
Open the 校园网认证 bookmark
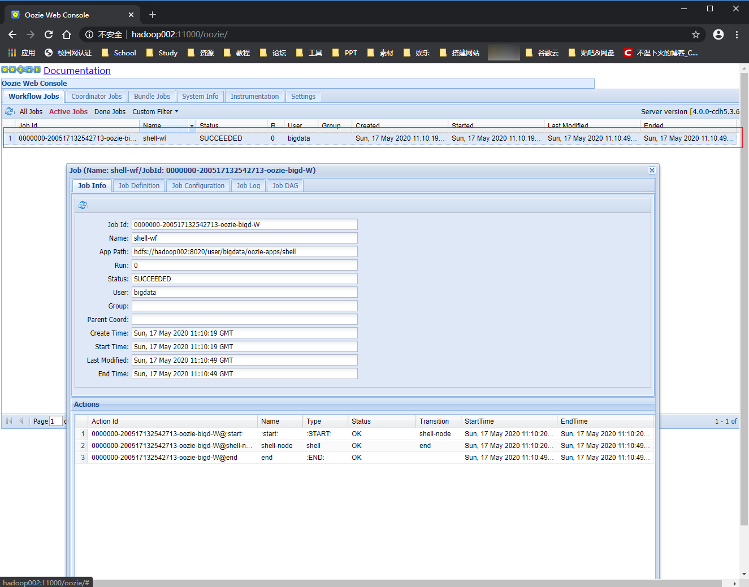point(68,53)
